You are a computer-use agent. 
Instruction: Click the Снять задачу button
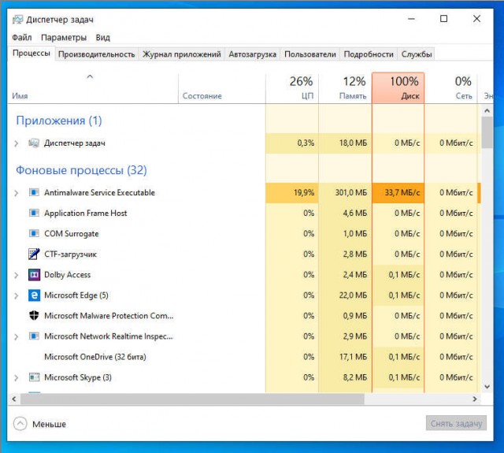(x=456, y=423)
